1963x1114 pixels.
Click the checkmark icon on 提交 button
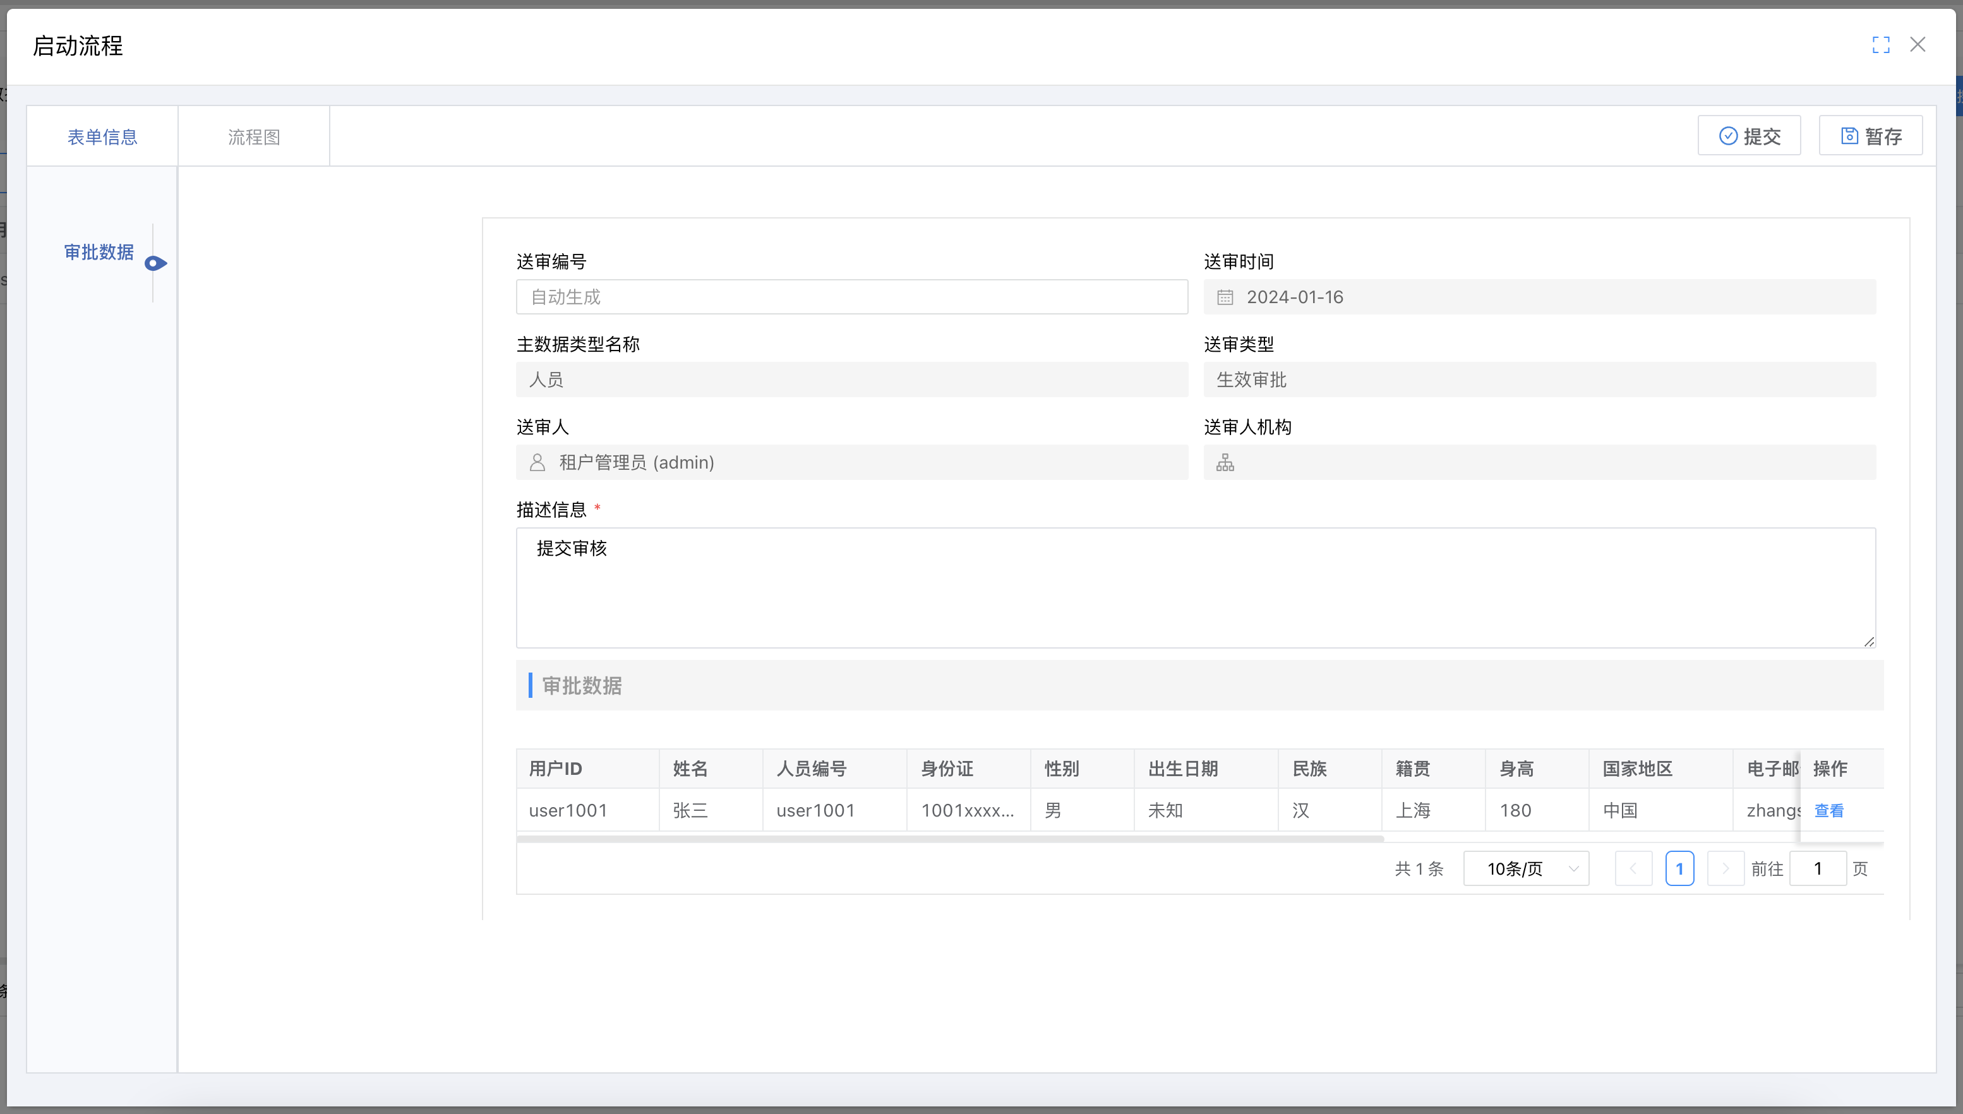[x=1727, y=135]
